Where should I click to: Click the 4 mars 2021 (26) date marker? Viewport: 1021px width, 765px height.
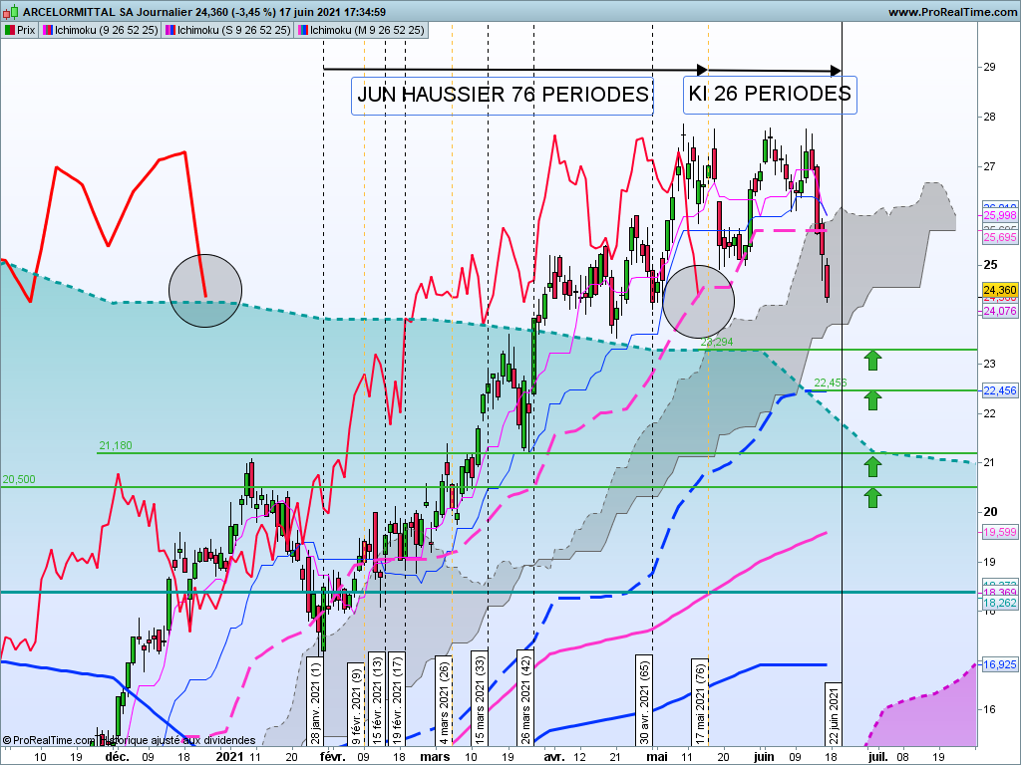[x=444, y=700]
